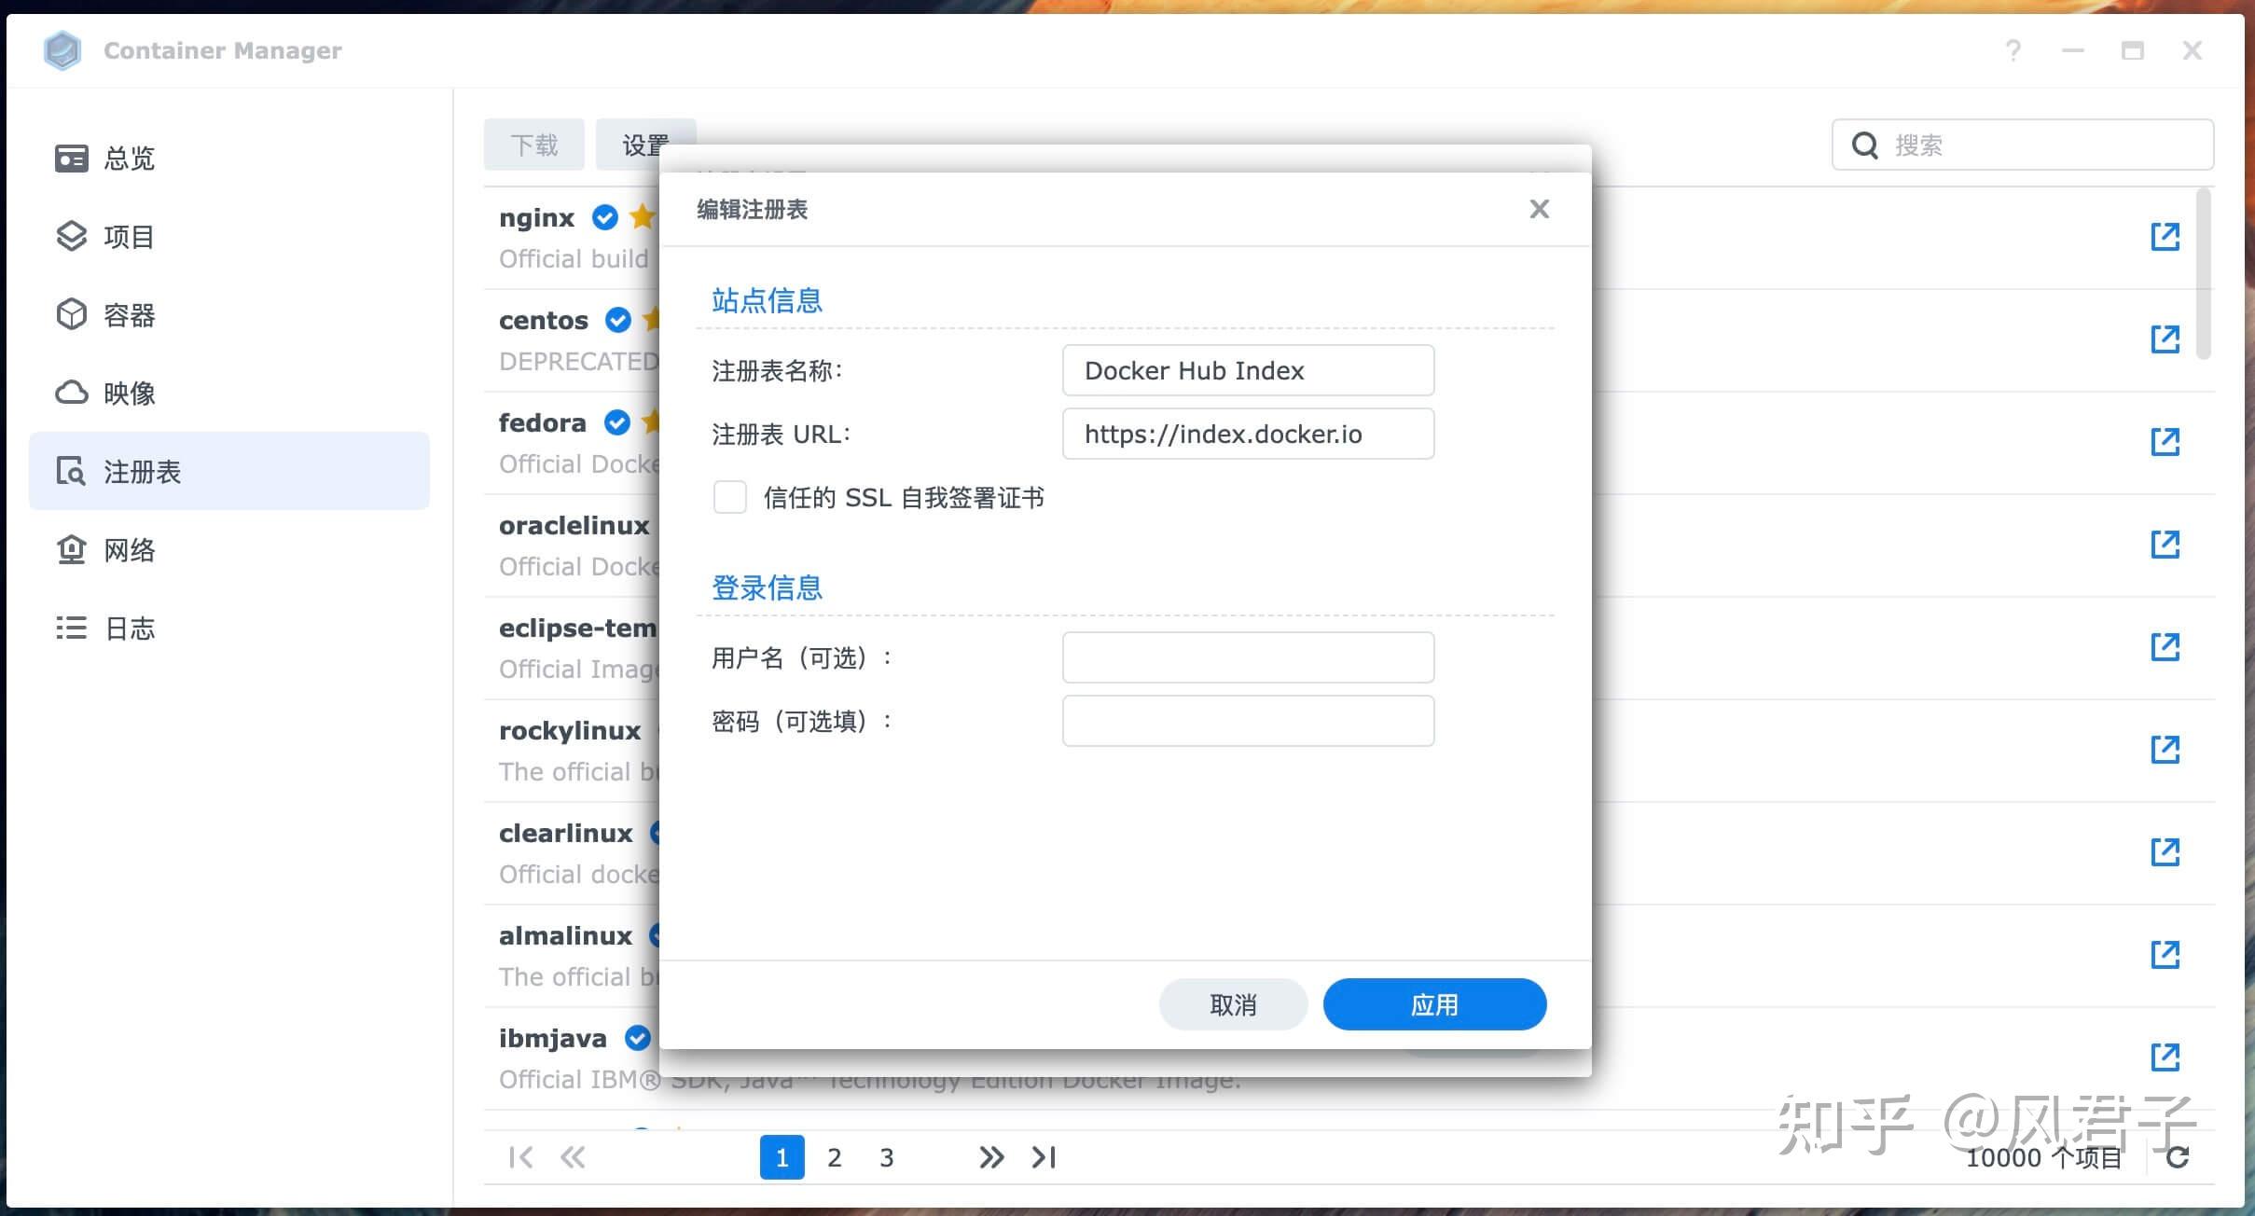
Task: Open the 总览 overview section
Action: click(x=129, y=158)
